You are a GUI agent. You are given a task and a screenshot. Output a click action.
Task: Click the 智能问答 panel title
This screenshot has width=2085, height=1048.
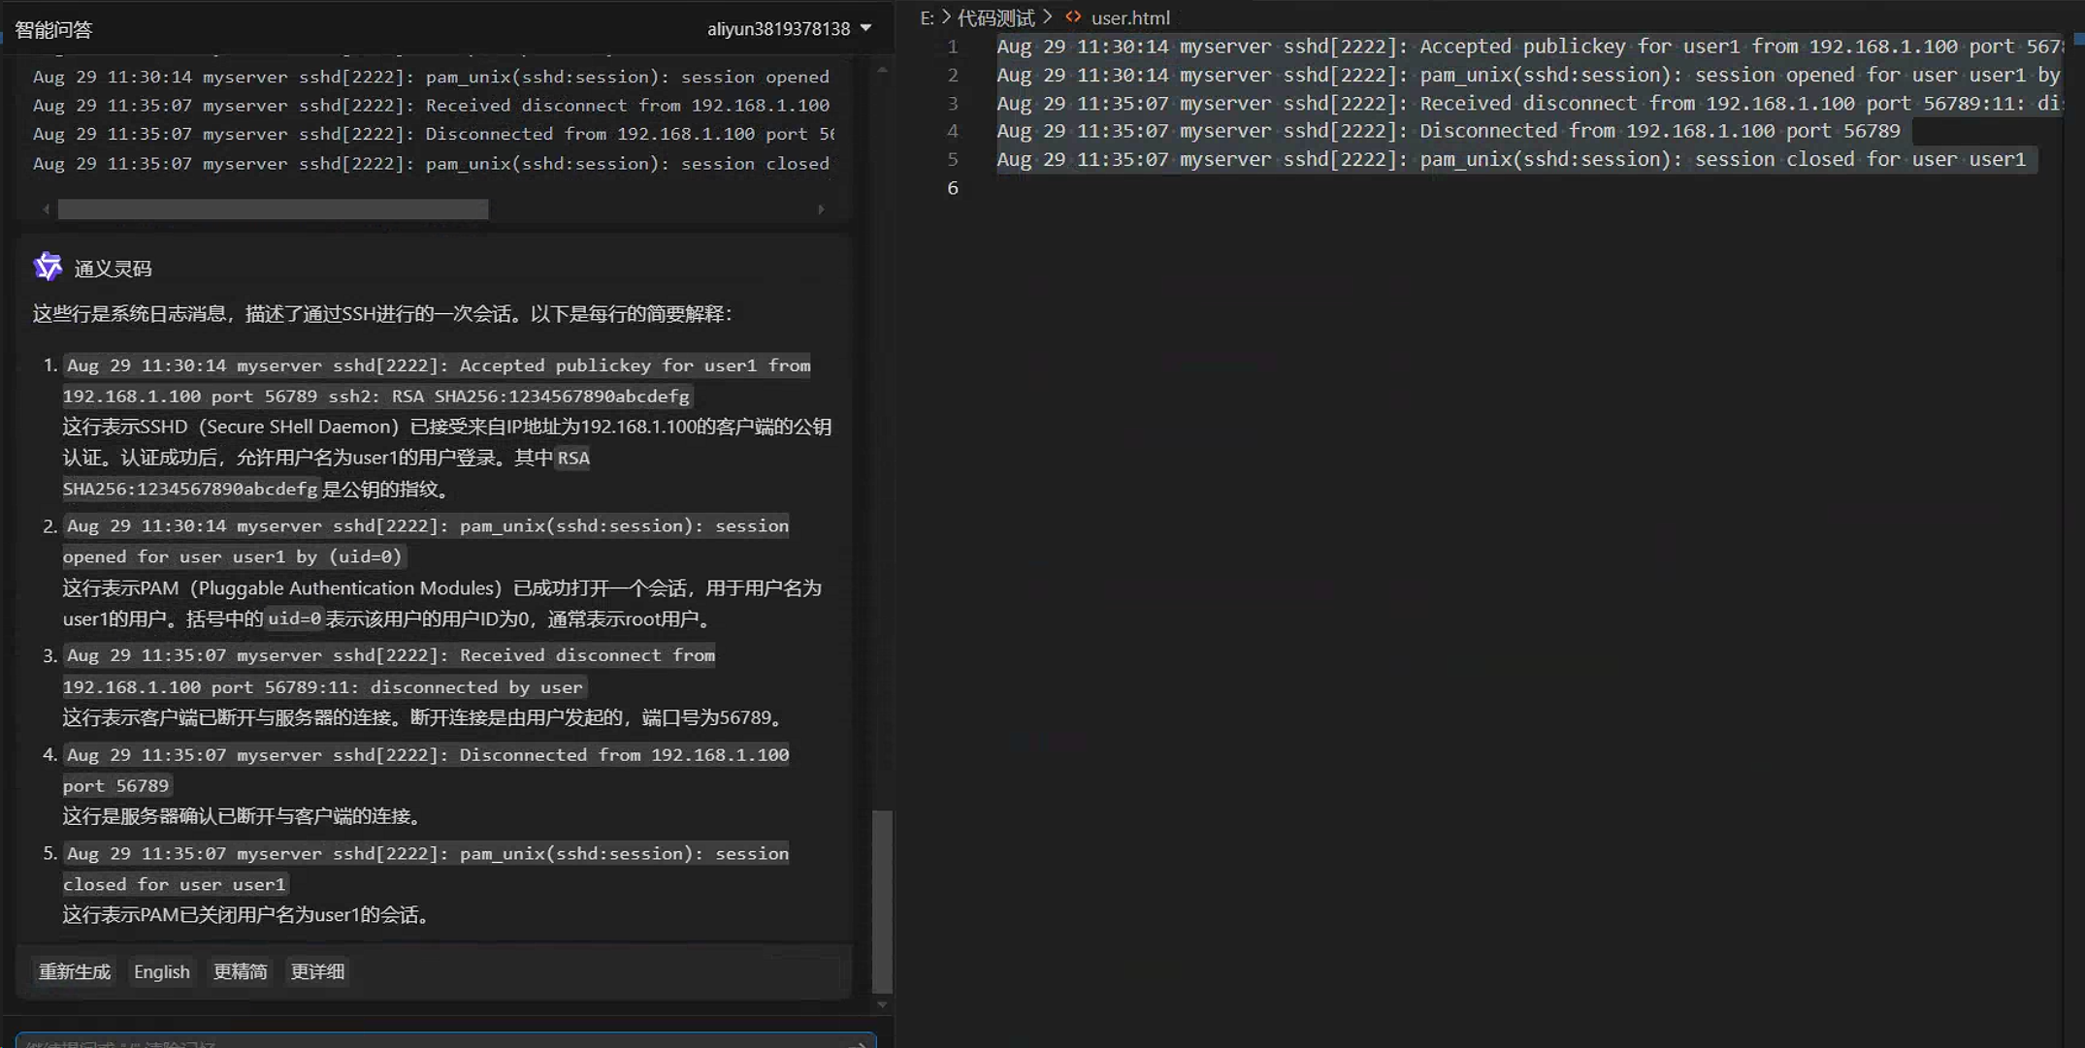tap(54, 29)
